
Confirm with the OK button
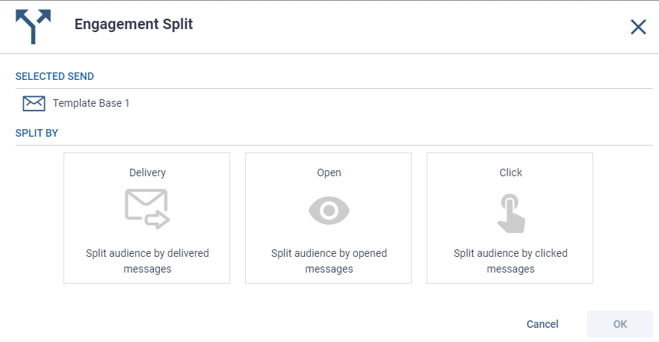tap(620, 324)
